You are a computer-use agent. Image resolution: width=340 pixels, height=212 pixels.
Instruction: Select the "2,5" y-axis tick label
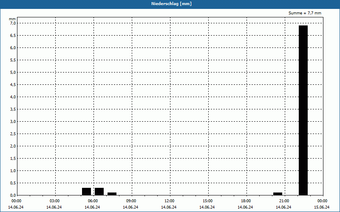13,134
